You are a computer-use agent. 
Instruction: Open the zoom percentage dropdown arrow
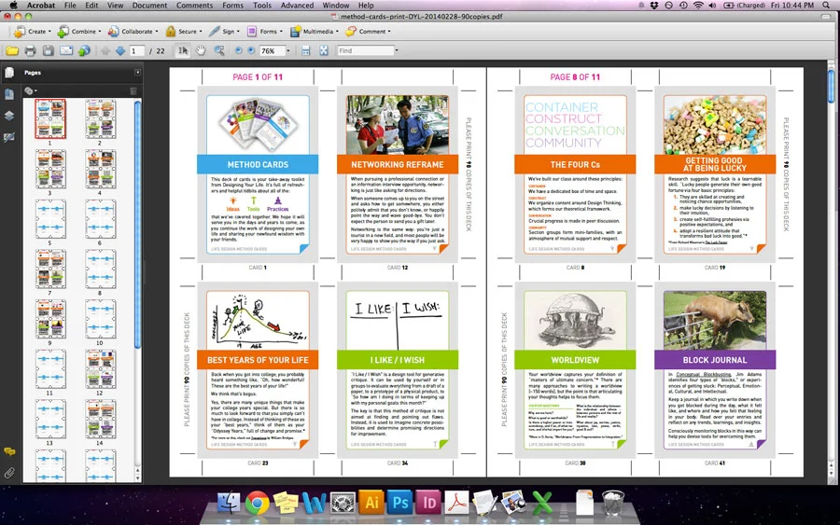[288, 51]
